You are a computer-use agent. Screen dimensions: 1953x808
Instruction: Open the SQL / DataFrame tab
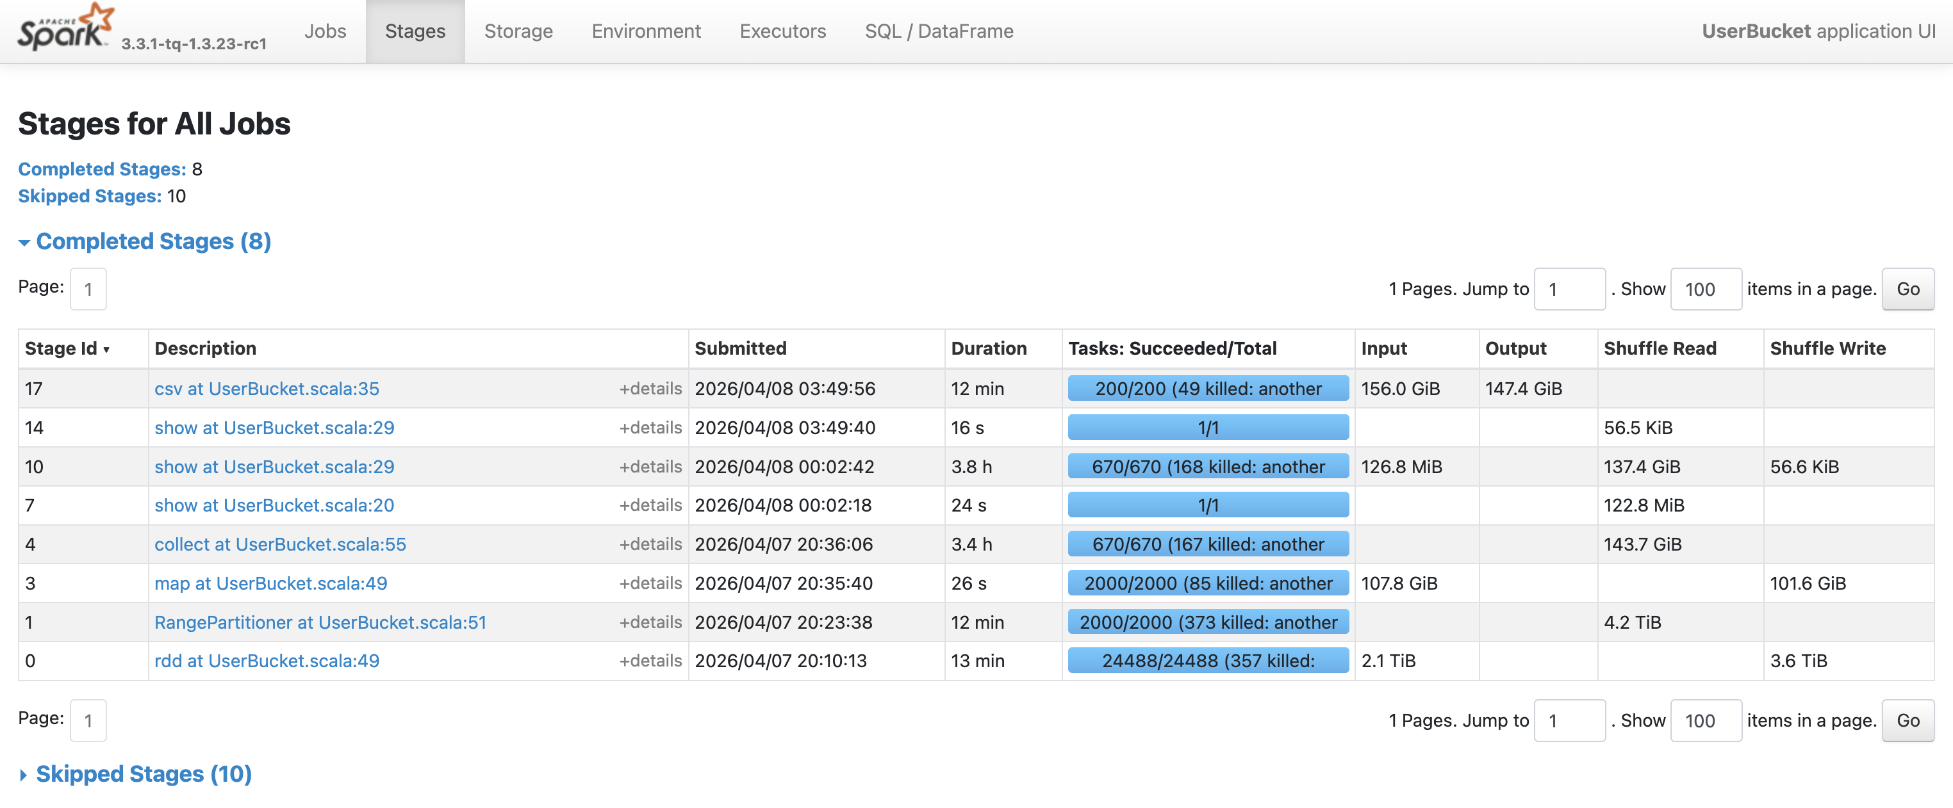pyautogui.click(x=939, y=31)
